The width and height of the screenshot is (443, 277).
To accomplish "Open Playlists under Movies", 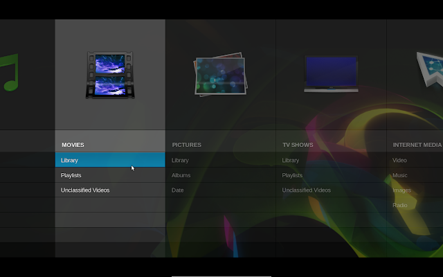I will point(110,175).
